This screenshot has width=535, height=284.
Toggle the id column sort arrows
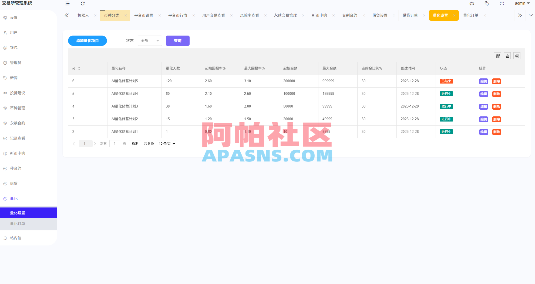[79, 68]
